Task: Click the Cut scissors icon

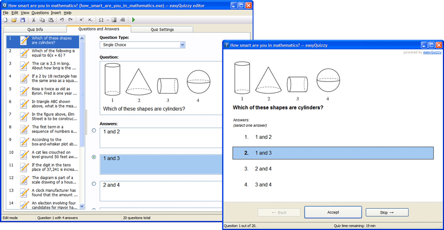Action: [34, 20]
